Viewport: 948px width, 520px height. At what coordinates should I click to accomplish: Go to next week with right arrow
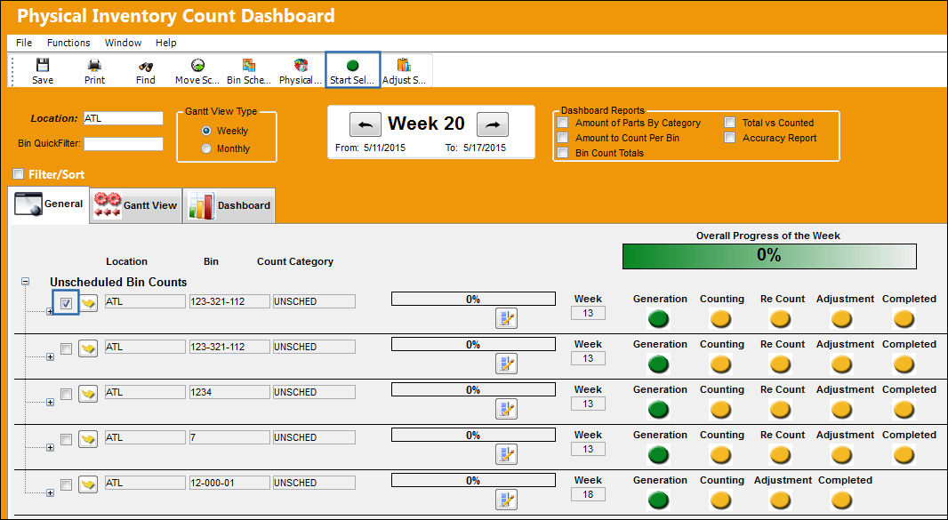[493, 124]
